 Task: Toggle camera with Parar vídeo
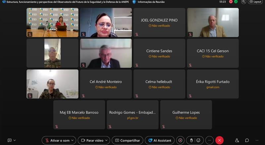pyautogui.click(x=92, y=140)
